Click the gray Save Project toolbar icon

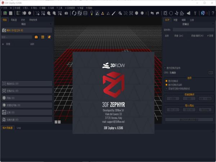pyautogui.click(x=10, y=13)
